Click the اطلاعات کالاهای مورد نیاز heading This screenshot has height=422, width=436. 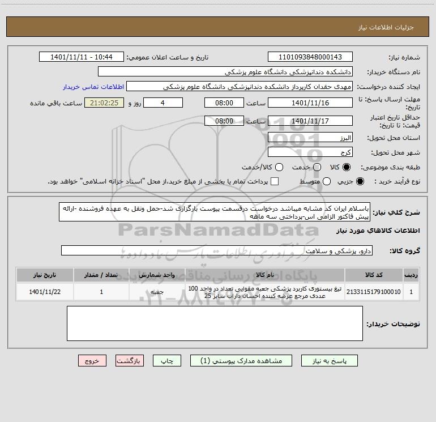(x=378, y=231)
